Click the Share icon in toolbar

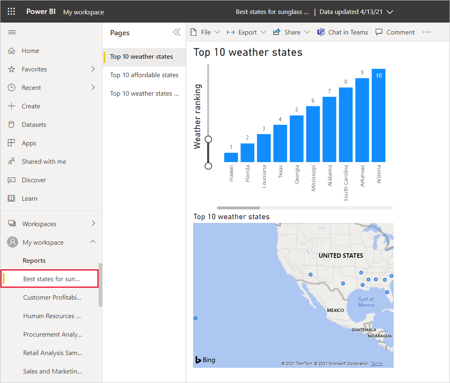tap(277, 32)
